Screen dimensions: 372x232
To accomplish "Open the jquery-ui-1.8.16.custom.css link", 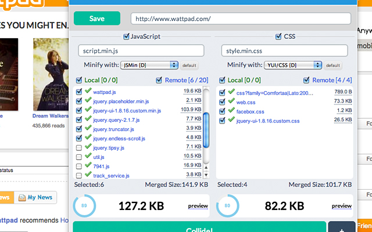I will coord(268,121).
